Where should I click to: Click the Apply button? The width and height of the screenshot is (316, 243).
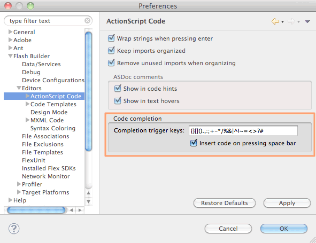[287, 203]
